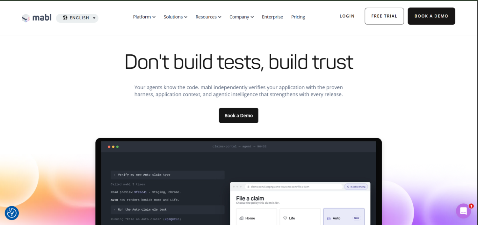The height and width of the screenshot is (225, 478).
Task: Expand the Company menu
Action: click(242, 17)
